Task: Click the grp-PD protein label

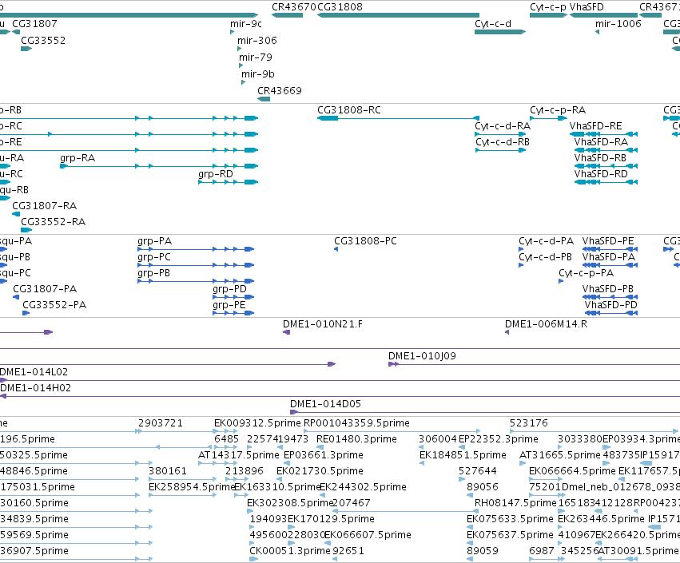Action: pos(229,289)
